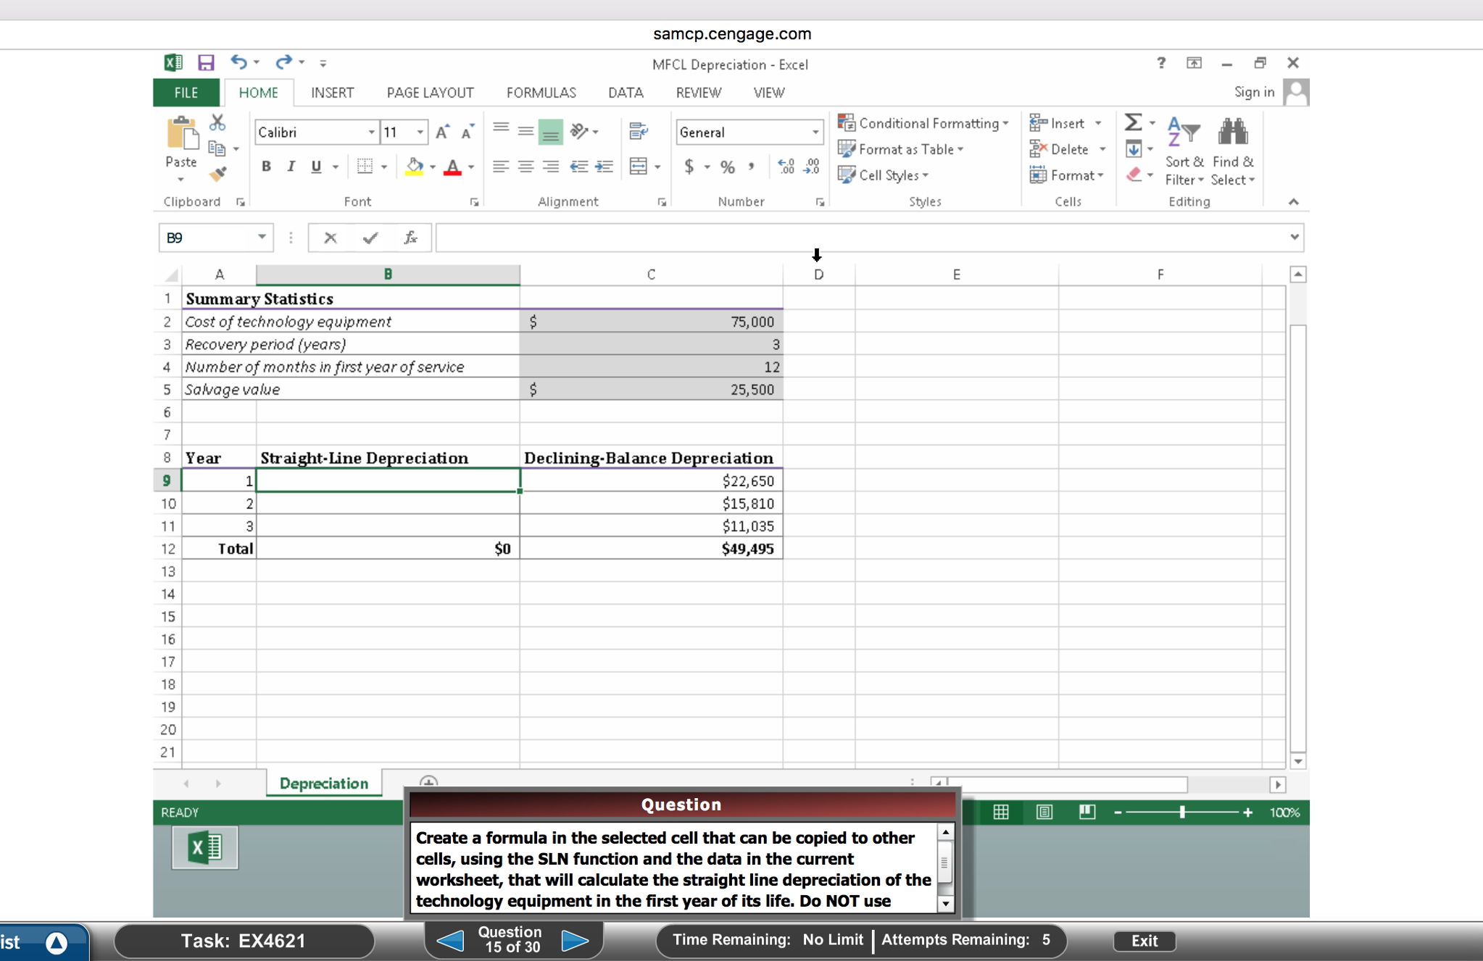
Task: Select the Depreciation sheet tab
Action: (x=324, y=783)
